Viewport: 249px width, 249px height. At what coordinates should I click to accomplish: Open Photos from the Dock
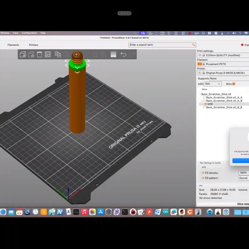tap(92, 212)
